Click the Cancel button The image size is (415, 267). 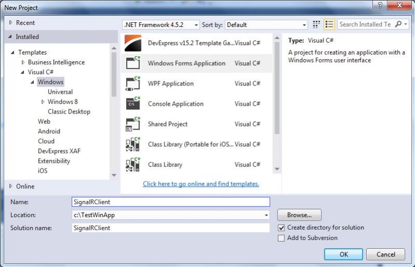[x=385, y=255]
